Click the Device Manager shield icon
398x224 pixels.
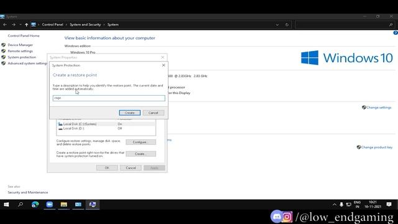click(x=3, y=45)
